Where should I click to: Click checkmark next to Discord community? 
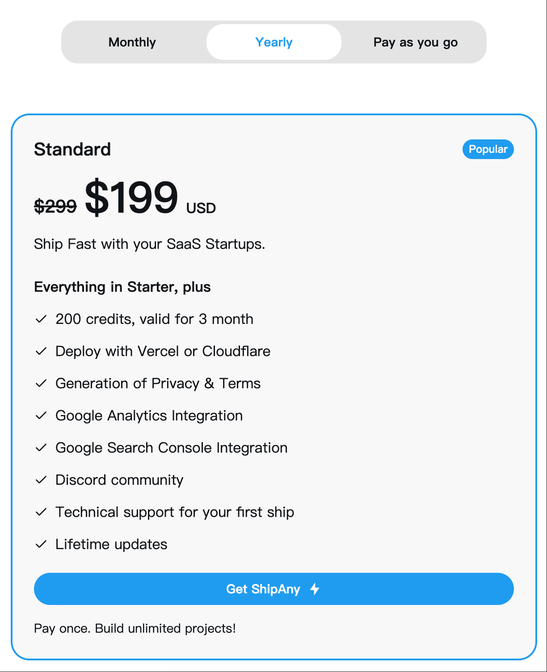tap(41, 480)
